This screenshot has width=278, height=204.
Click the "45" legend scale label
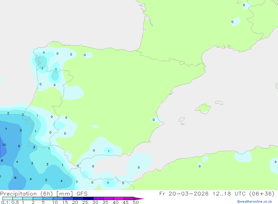tap(126, 202)
